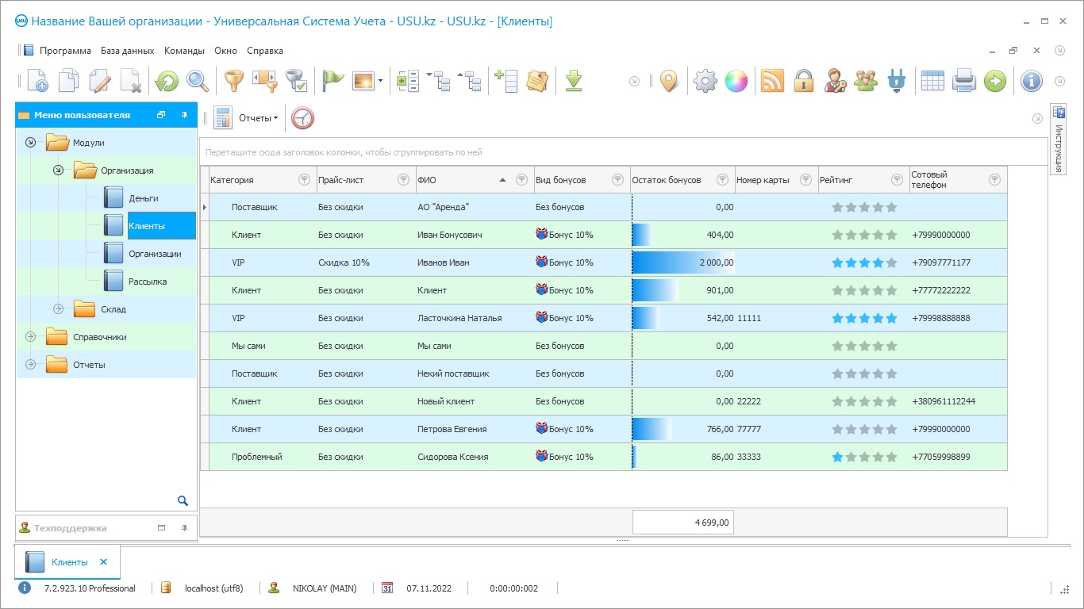Open the База данных menu
The image size is (1084, 609).
(127, 51)
